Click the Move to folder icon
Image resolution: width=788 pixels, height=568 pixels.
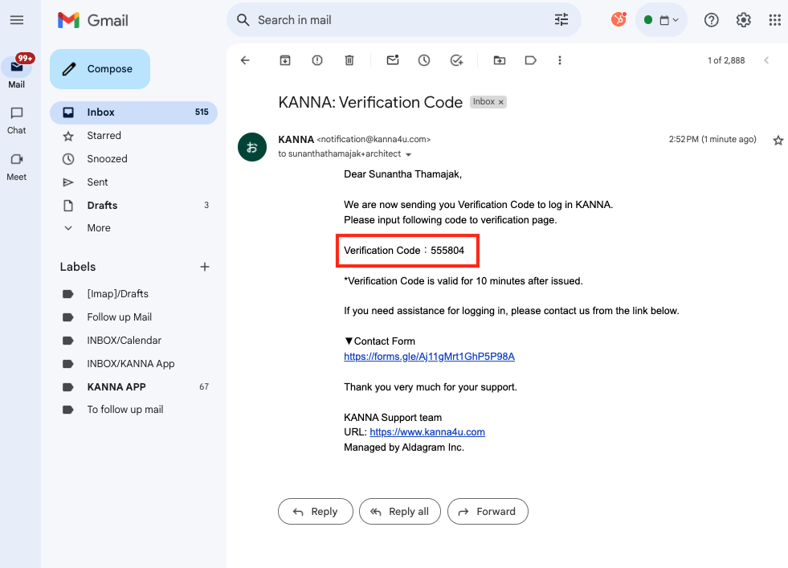(x=500, y=60)
